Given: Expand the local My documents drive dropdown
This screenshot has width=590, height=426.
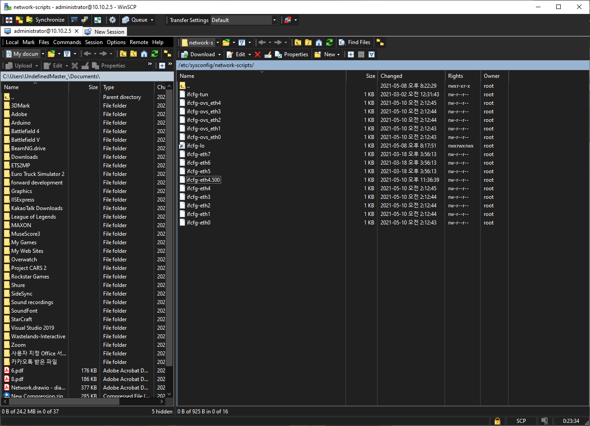Looking at the screenshot, I should [43, 54].
